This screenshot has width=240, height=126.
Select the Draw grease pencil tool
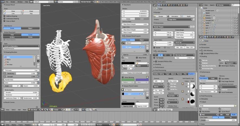click(12, 11)
